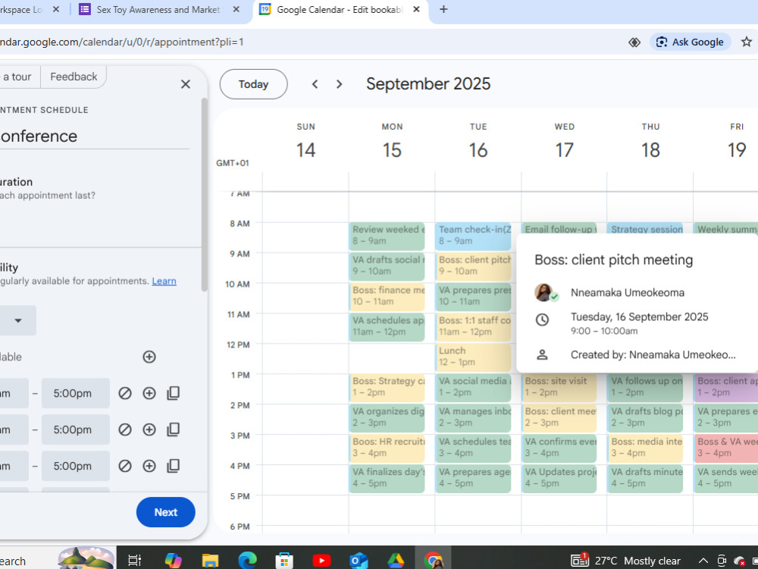Open 'VA drafts social' event
758x569 pixels.
(387, 266)
